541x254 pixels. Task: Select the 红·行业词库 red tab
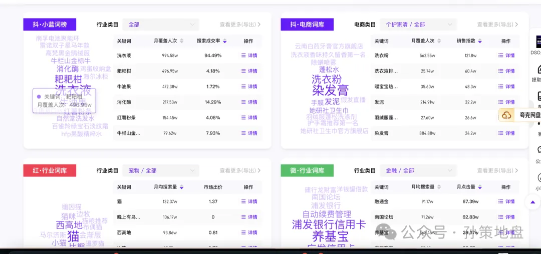(50, 170)
